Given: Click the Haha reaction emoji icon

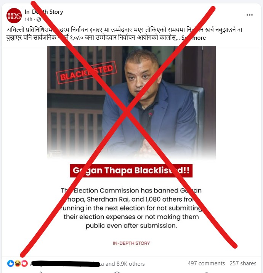Looking at the screenshot, I should 18,263.
